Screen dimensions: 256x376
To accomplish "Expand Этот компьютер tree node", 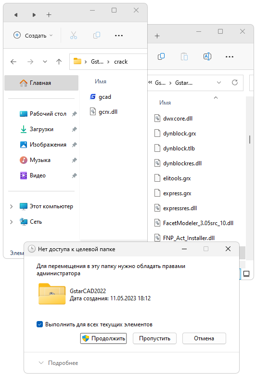I will tap(11, 206).
